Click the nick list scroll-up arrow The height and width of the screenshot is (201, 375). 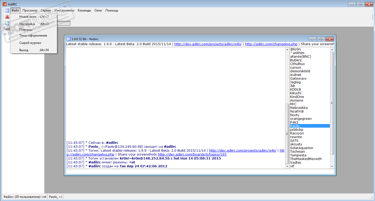[332, 49]
